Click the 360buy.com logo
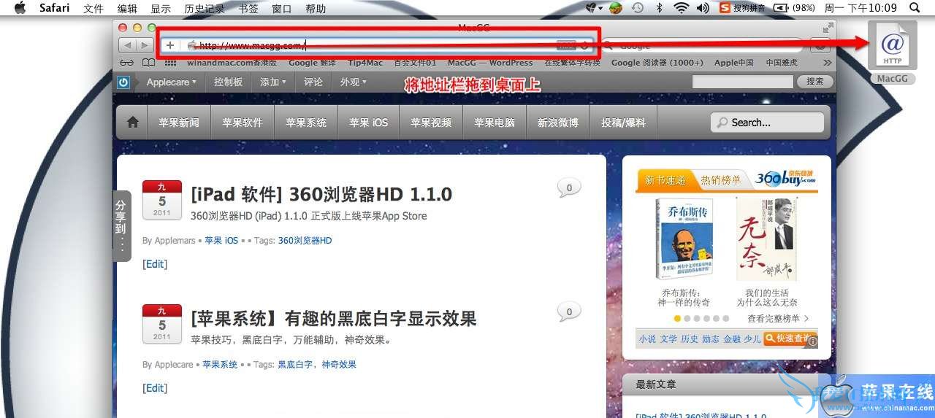Screen dimensions: 935x418 point(785,178)
